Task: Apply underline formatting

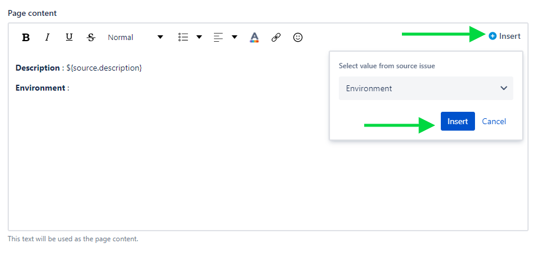Action: pos(69,37)
